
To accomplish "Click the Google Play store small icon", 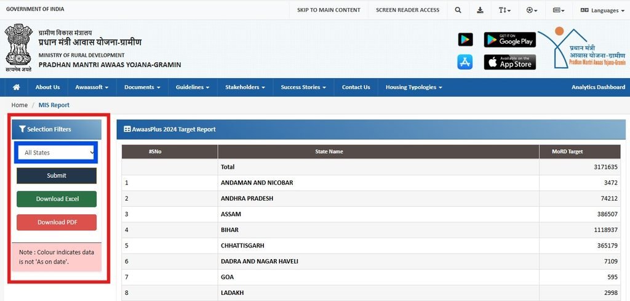I will (x=465, y=39).
